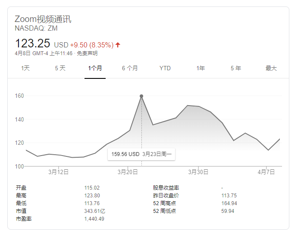Click the 3月20日 axis label
This screenshot has width=304, height=237.
point(128,172)
